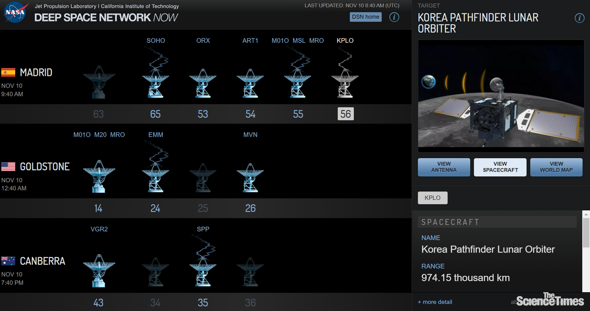The image size is (590, 311).
Task: Click the GOLDSTONE station name
Action: (45, 167)
